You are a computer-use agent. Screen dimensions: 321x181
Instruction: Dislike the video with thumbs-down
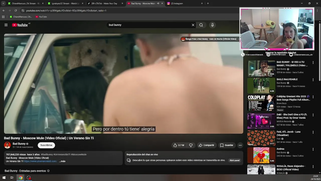click(x=191, y=145)
